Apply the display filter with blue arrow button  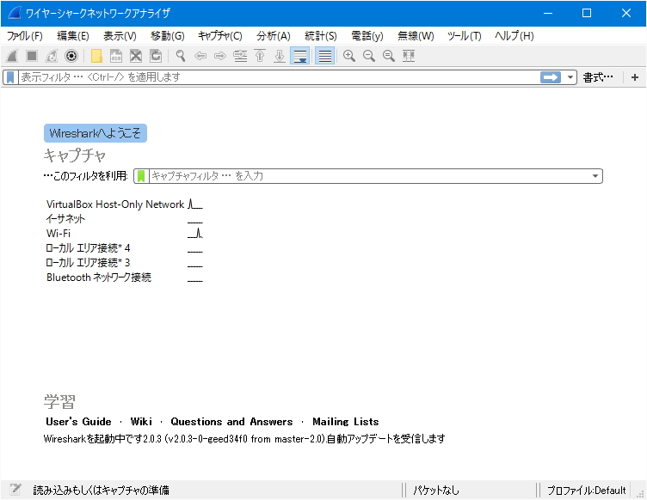tap(551, 77)
